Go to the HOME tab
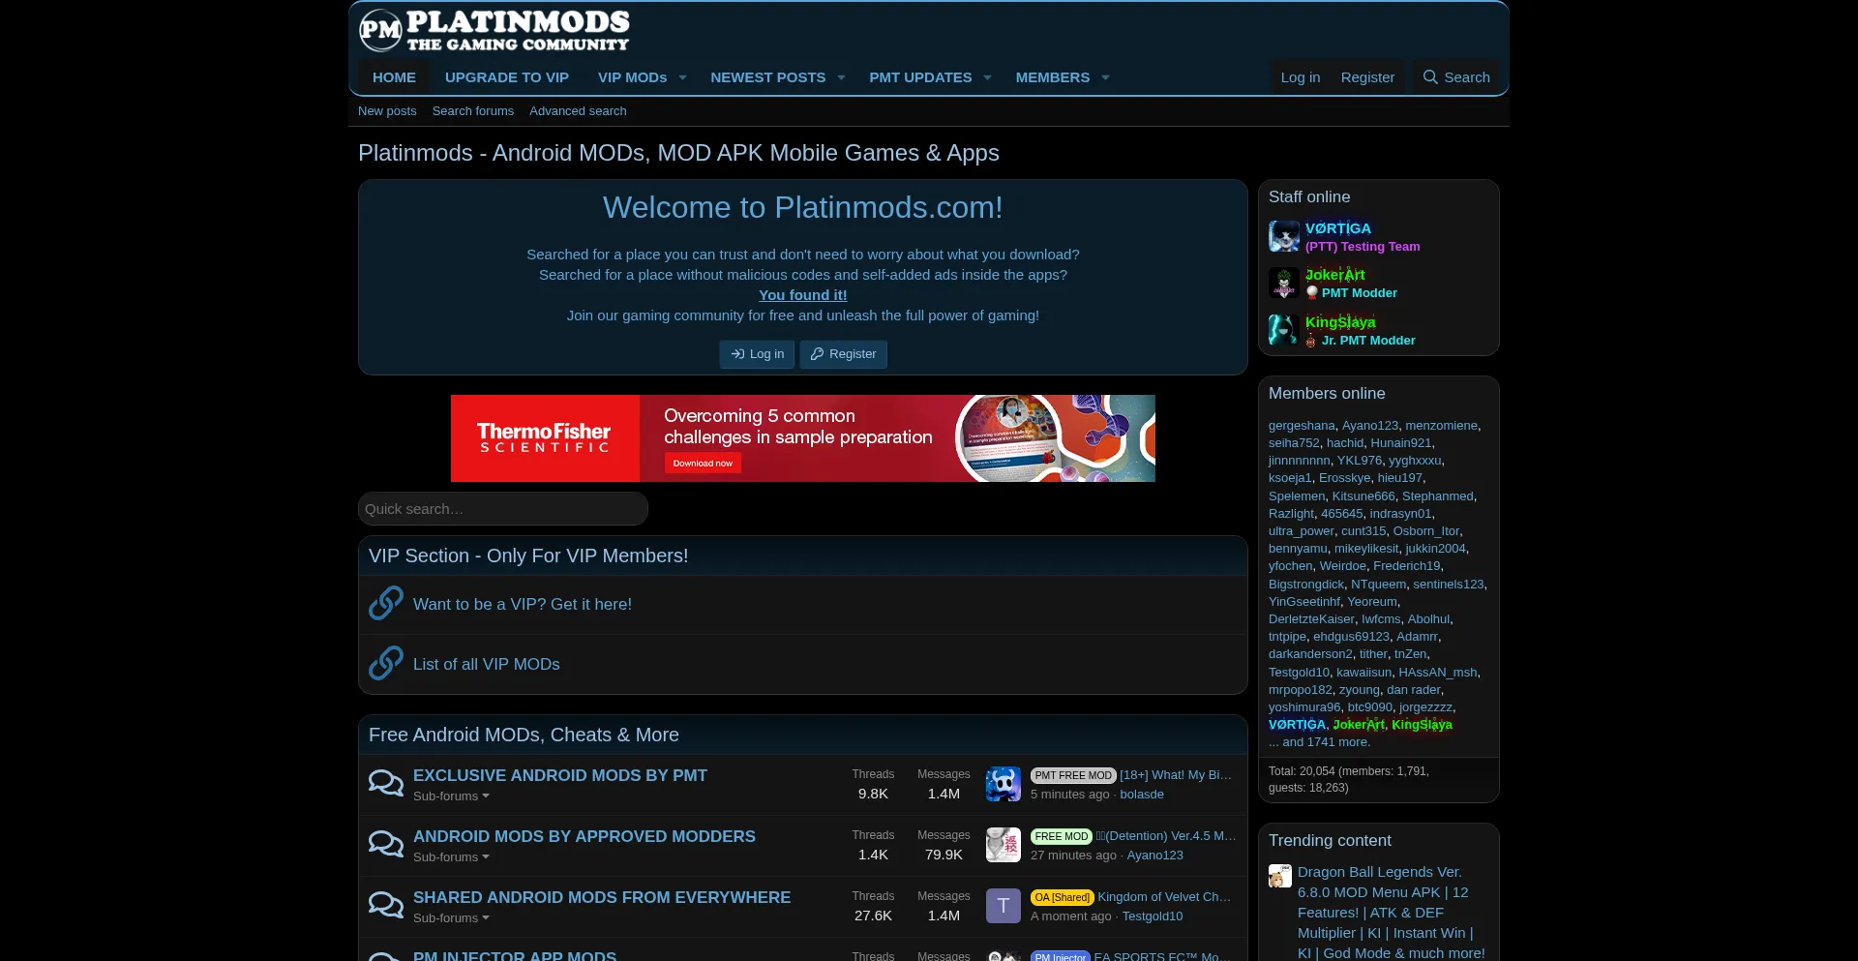 pyautogui.click(x=394, y=77)
